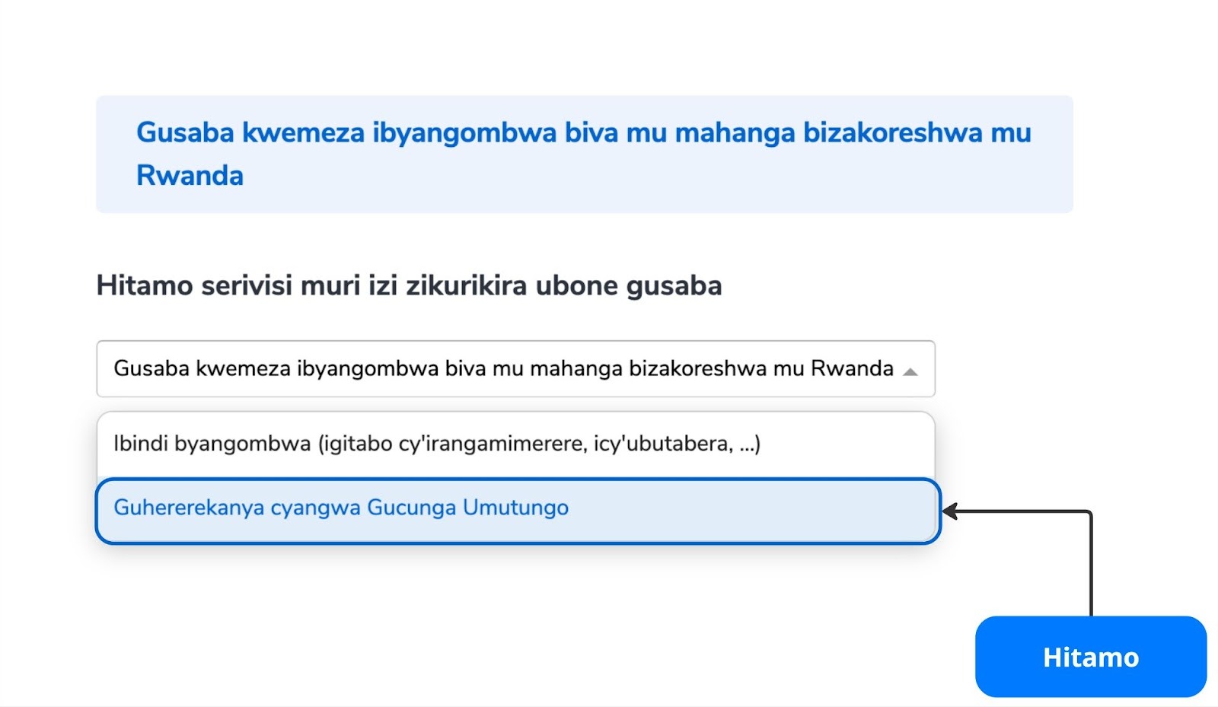Click the blue Gusaba kwemeza ibyangombwa title

tap(583, 154)
